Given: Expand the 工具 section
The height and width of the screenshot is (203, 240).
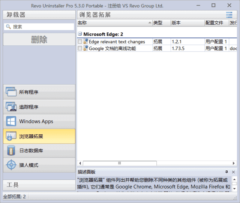Looking at the screenshot, I should pyautogui.click(x=39, y=185).
